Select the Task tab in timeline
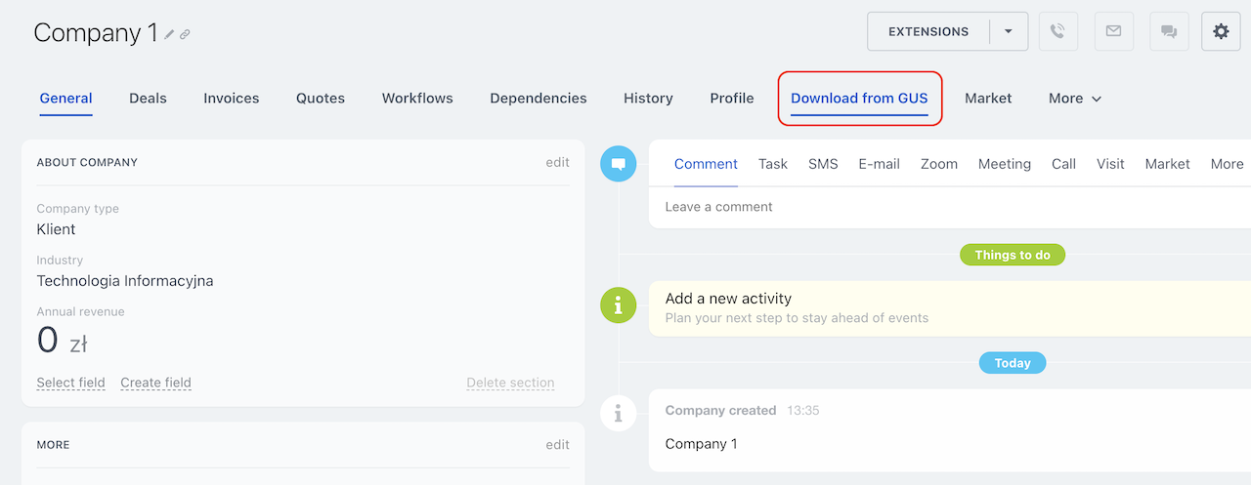 click(772, 164)
